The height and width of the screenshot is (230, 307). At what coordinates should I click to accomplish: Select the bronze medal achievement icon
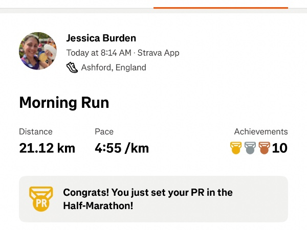coord(264,148)
